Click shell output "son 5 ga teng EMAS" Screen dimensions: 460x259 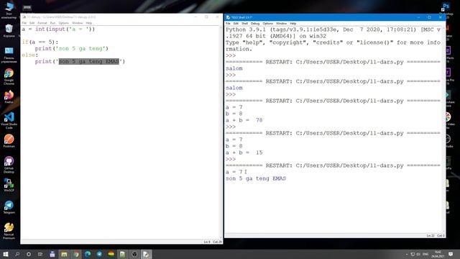point(256,178)
